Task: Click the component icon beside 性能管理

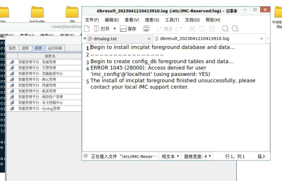Action: pyautogui.click(x=12, y=85)
